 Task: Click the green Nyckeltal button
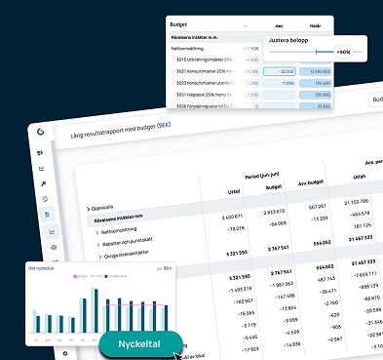pos(140,344)
